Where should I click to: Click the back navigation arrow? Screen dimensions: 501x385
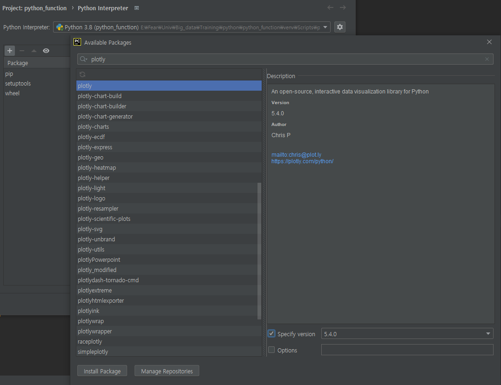(331, 7)
